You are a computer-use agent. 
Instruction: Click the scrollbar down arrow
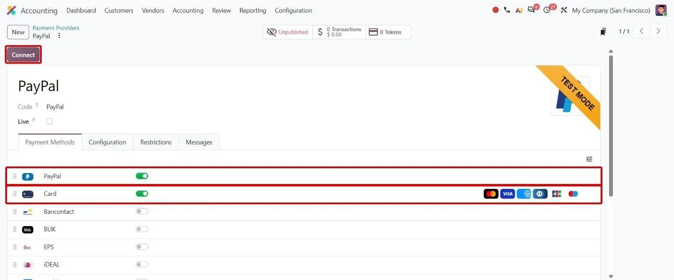611,276
